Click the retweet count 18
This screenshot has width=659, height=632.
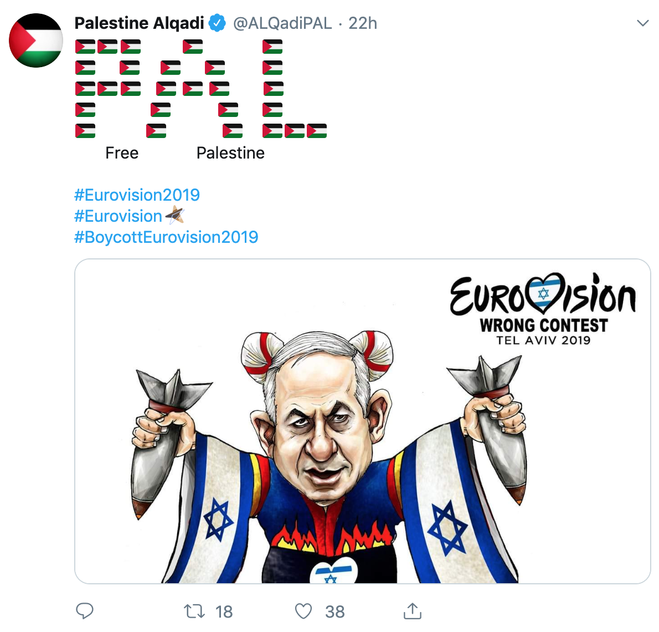coord(224,611)
